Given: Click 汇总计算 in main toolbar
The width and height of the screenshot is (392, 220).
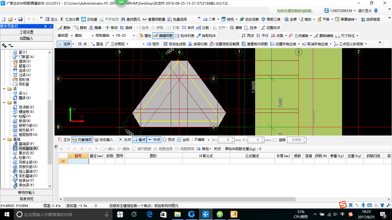Looking at the screenshot, I should (x=69, y=19).
